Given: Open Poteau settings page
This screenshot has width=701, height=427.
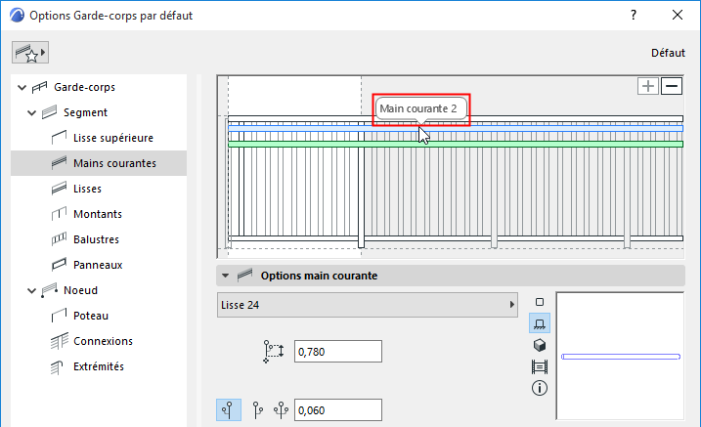Looking at the screenshot, I should [x=91, y=316].
